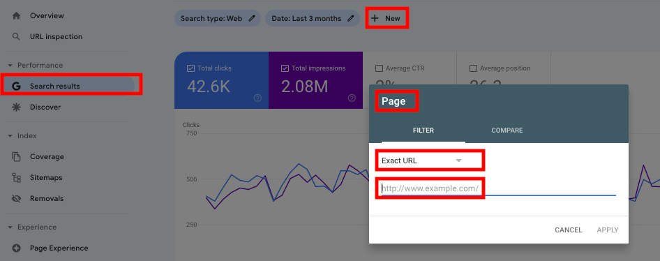Click the Sitemaps tree icon

[17, 178]
